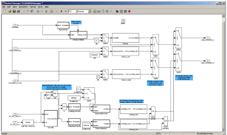The height and width of the screenshot is (135, 227).
Task: Select the Warning_Slow subsystem block
Action: pyautogui.click(x=134, y=124)
